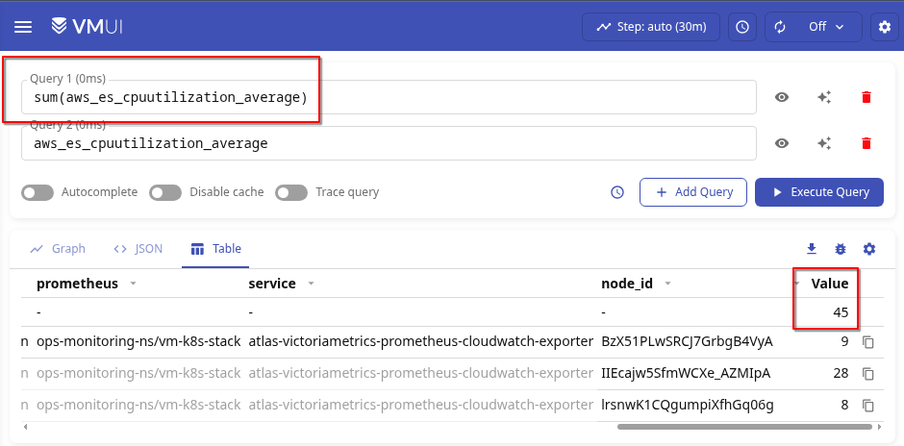
Task: Turn on the Trace query switch
Action: pyautogui.click(x=291, y=192)
